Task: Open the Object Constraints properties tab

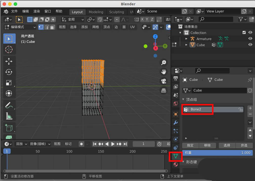Action: [176, 148]
